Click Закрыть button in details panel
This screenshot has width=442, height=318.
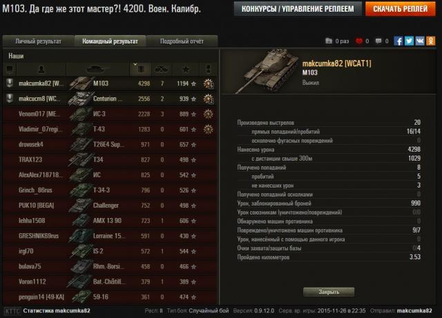329,292
